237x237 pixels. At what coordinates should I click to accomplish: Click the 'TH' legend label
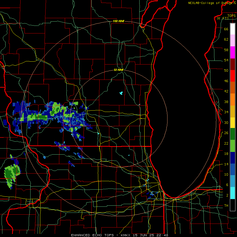tap(226, 206)
